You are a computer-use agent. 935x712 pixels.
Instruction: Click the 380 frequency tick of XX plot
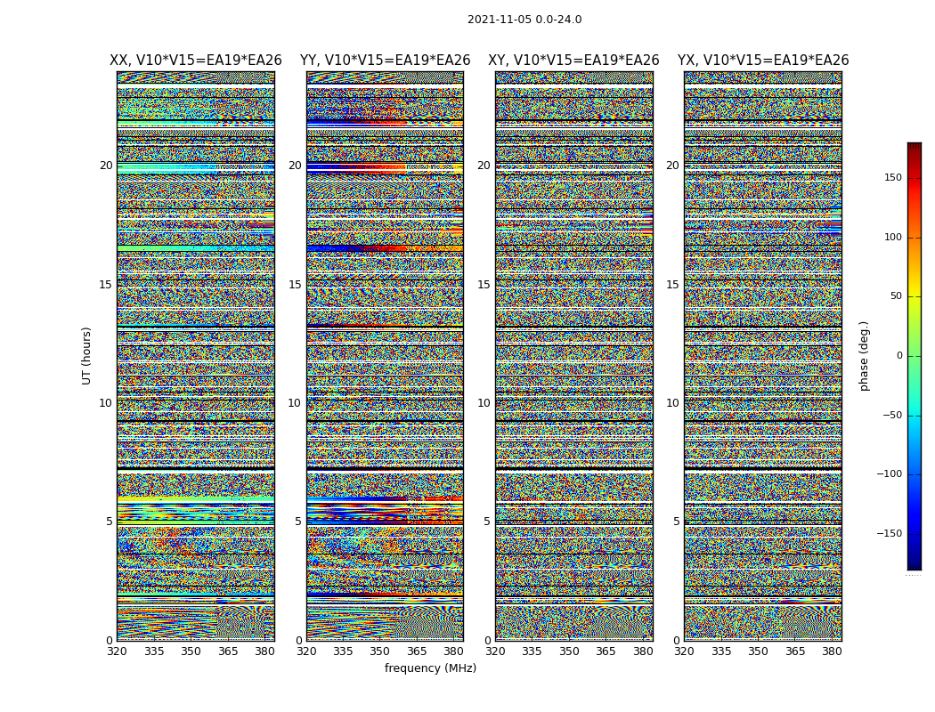[264, 651]
